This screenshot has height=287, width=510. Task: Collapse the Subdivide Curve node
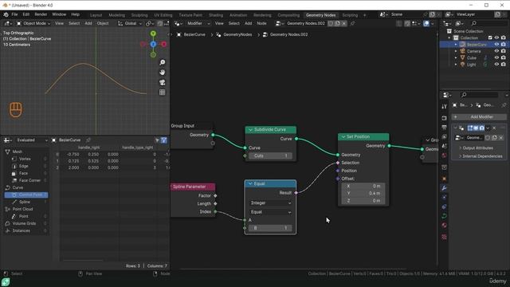click(250, 130)
